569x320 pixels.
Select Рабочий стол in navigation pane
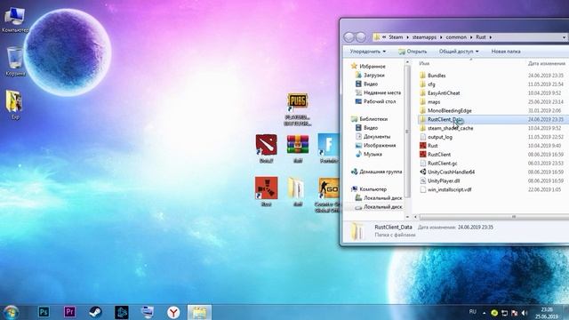[x=375, y=101]
